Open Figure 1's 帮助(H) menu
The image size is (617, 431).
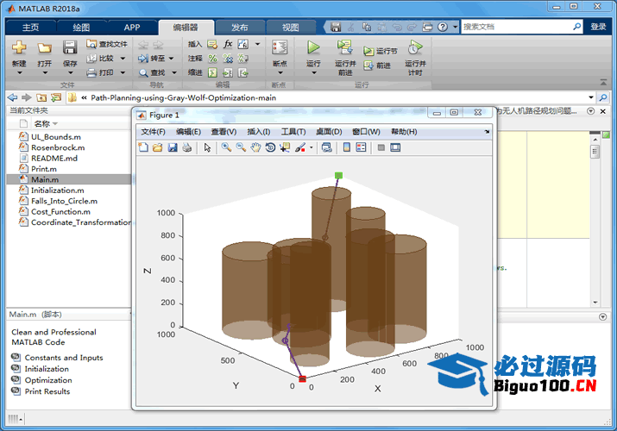404,132
